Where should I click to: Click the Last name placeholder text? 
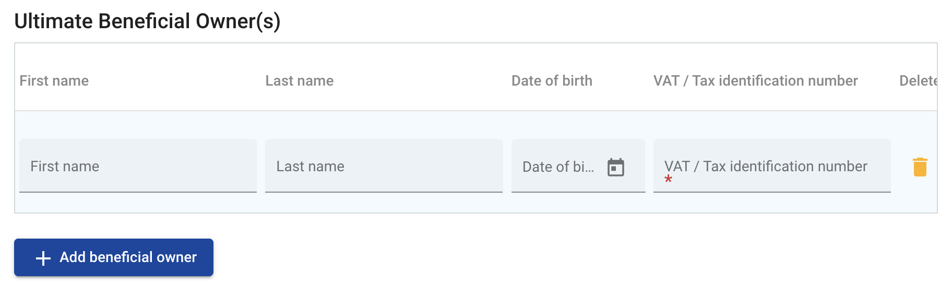[x=311, y=167]
